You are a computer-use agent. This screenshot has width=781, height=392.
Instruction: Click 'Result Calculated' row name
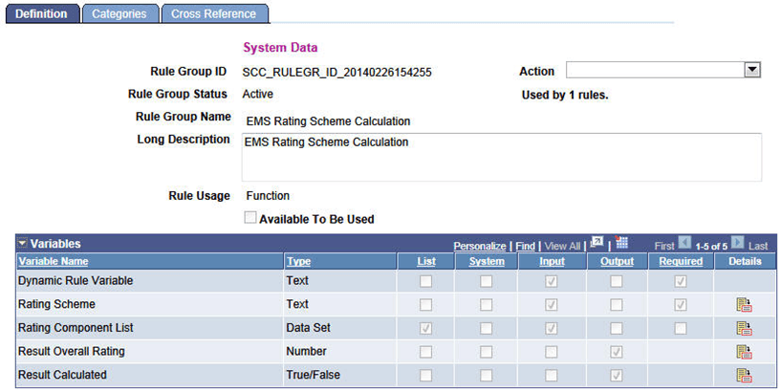(x=62, y=375)
